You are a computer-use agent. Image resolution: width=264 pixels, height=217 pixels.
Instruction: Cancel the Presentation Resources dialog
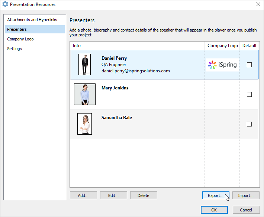(x=246, y=210)
